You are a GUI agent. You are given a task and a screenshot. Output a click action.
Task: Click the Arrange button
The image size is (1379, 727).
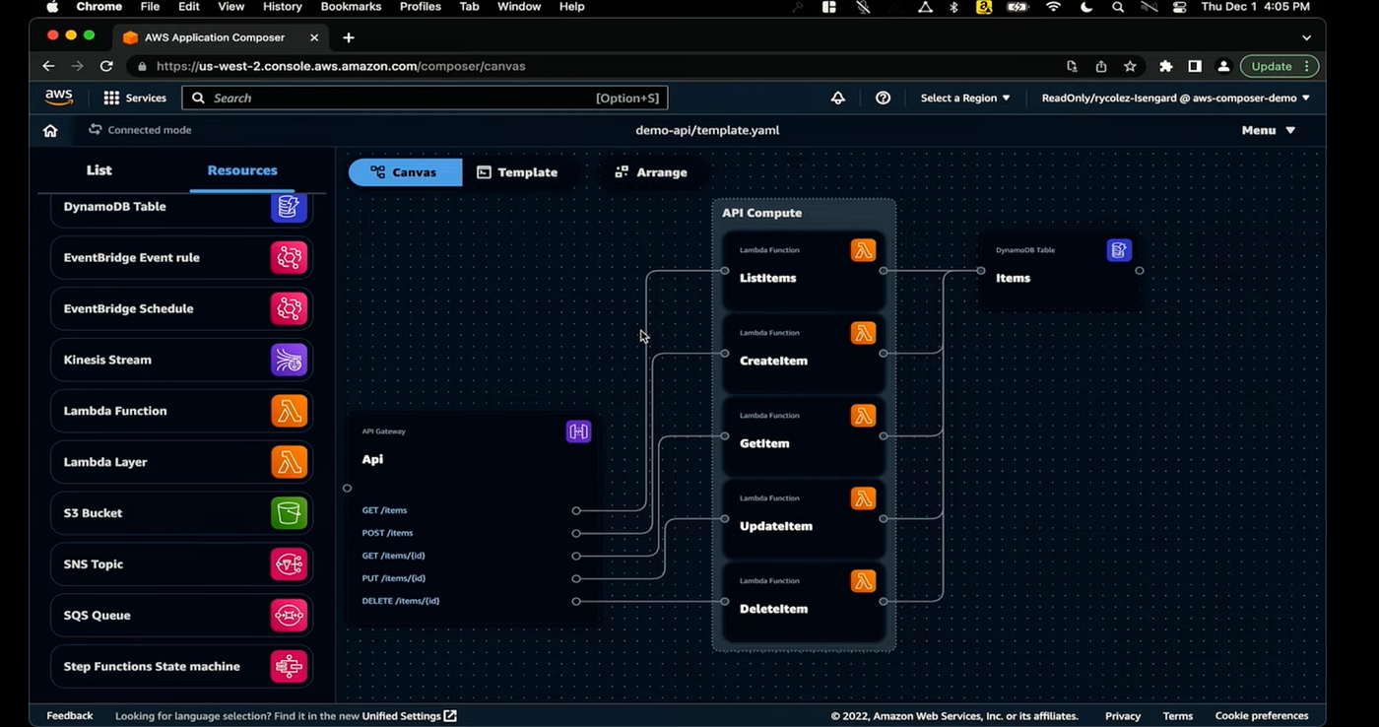pos(650,172)
